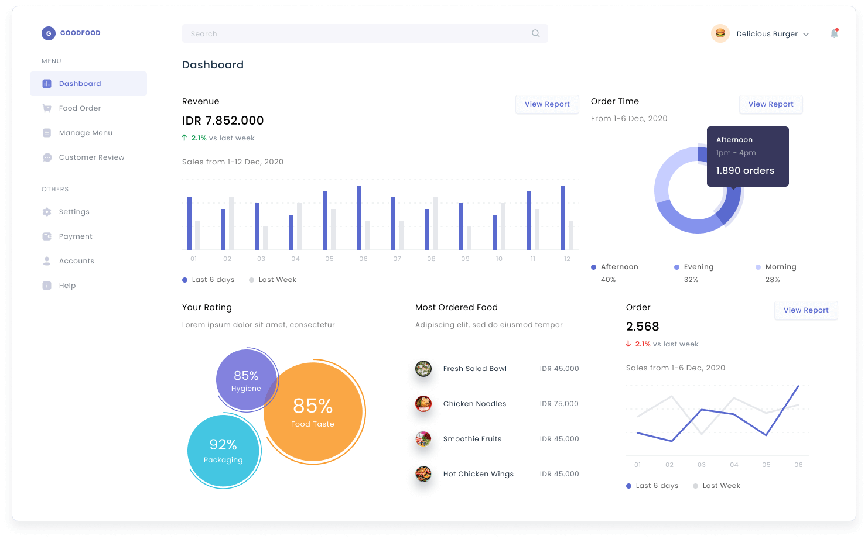Toggle the Afternoon legend in Order Time
The width and height of the screenshot is (868, 539).
click(x=614, y=267)
